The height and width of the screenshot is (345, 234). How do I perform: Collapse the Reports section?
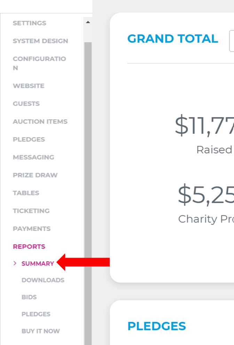(x=29, y=246)
